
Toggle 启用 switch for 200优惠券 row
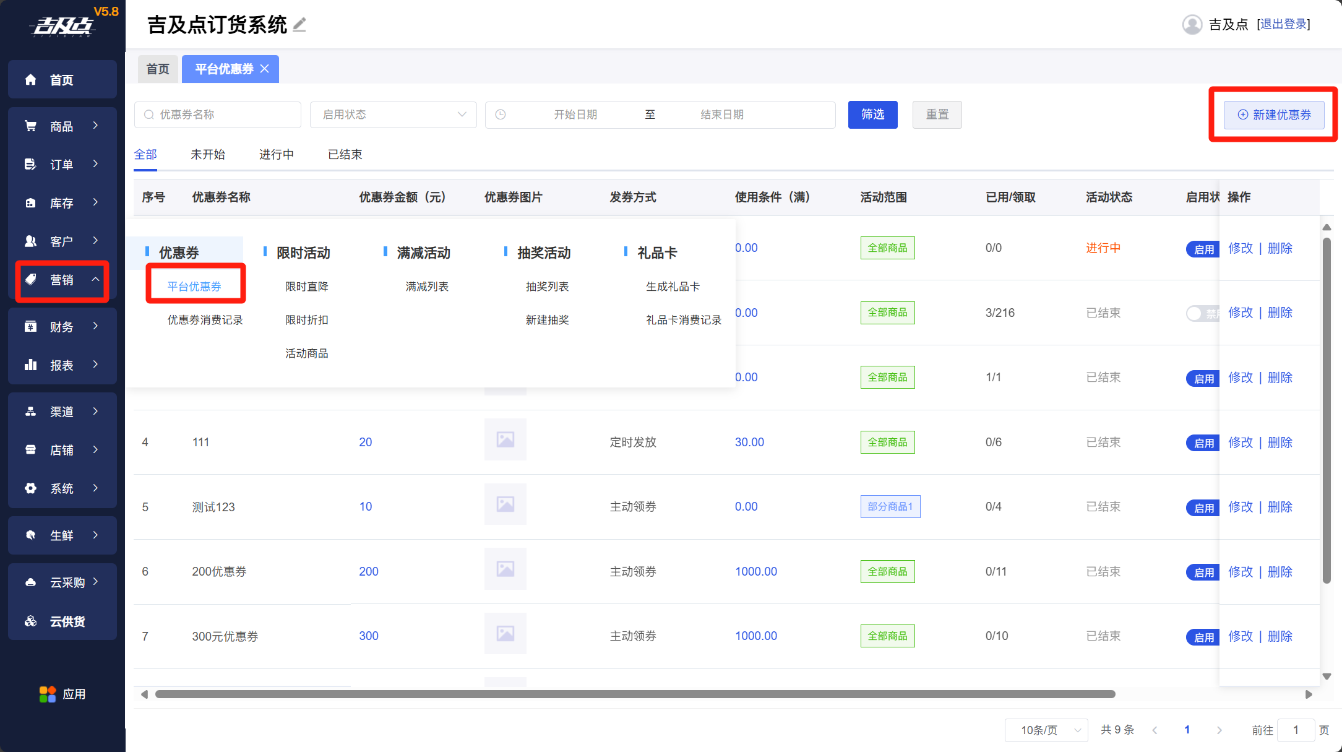coord(1203,573)
